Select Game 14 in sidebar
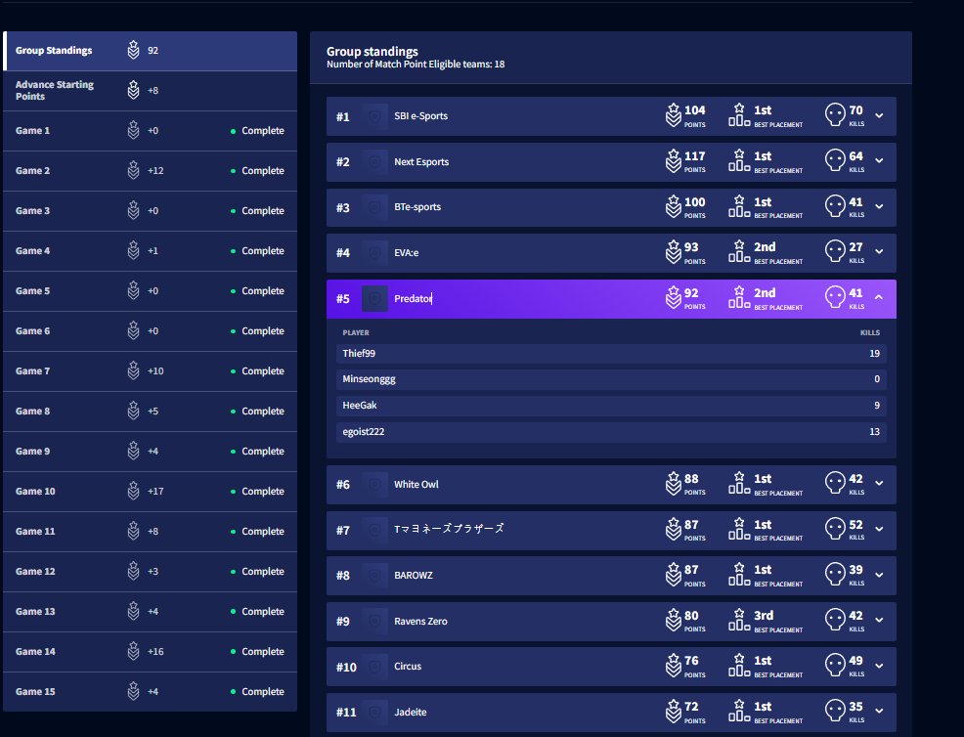This screenshot has width=964, height=737. point(150,652)
